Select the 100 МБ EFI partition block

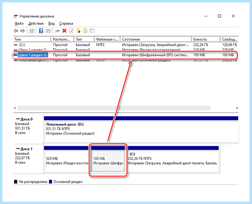click(108, 159)
